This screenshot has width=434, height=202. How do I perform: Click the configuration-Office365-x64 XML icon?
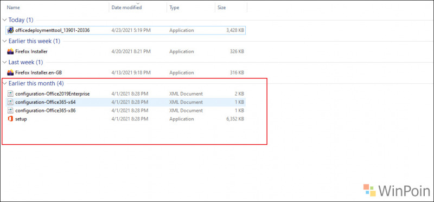click(10, 102)
